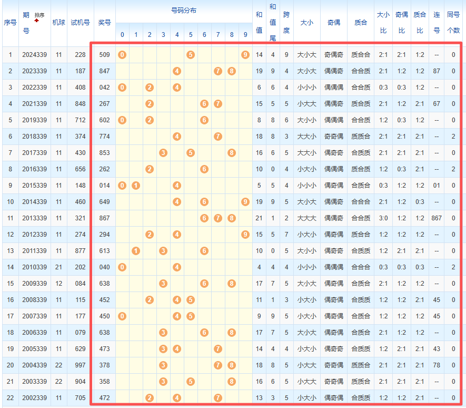Click orange ball 4 in row 2018339
The width and height of the screenshot is (466, 408).
coord(177,137)
